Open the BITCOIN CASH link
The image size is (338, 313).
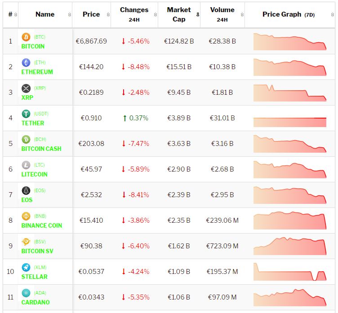coord(41,149)
